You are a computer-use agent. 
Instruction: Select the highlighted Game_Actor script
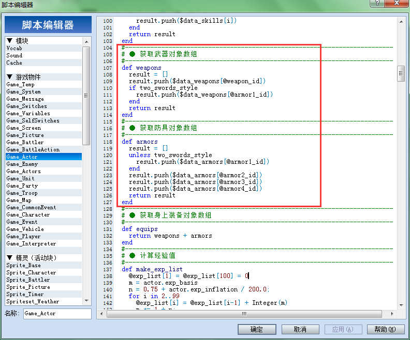(43, 157)
